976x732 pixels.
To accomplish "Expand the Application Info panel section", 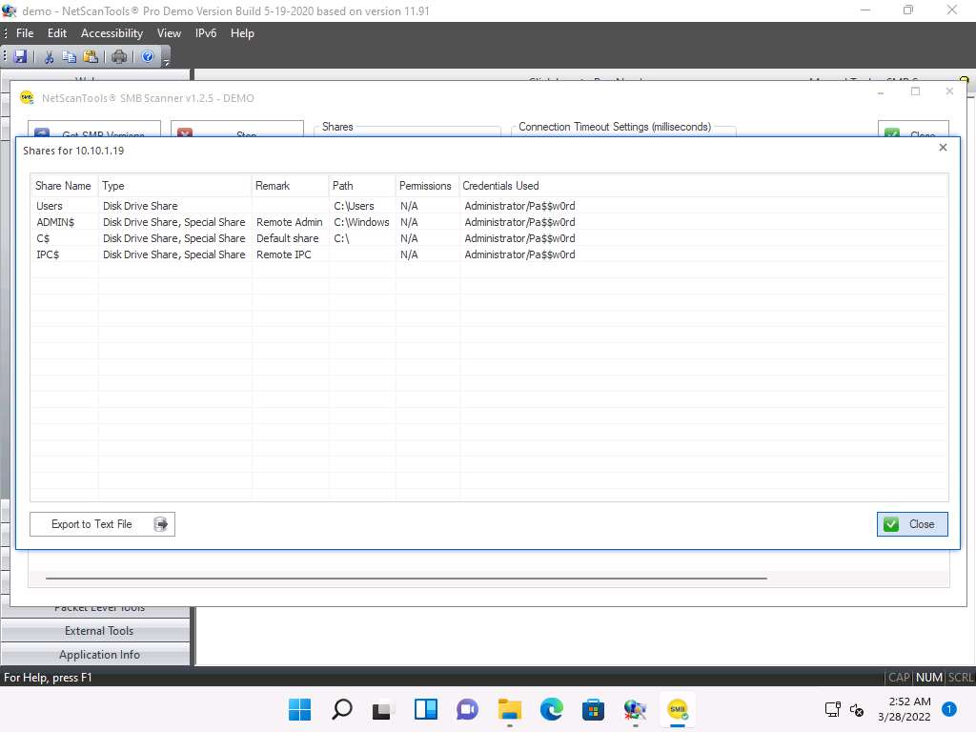I will [x=98, y=655].
